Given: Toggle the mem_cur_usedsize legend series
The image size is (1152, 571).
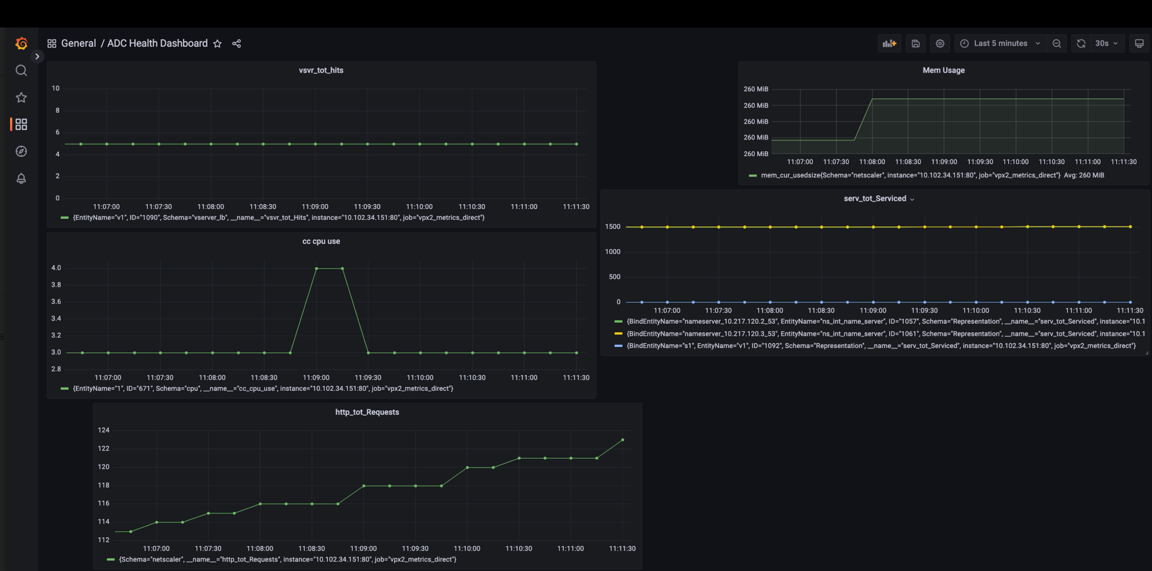Looking at the screenshot, I should (911, 176).
